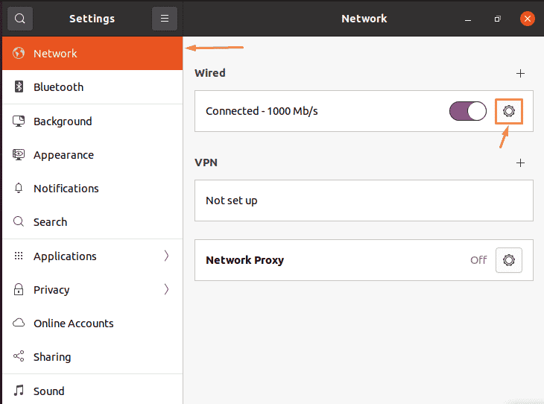Image resolution: width=544 pixels, height=404 pixels.
Task: Add a new VPN connection
Action: point(520,162)
